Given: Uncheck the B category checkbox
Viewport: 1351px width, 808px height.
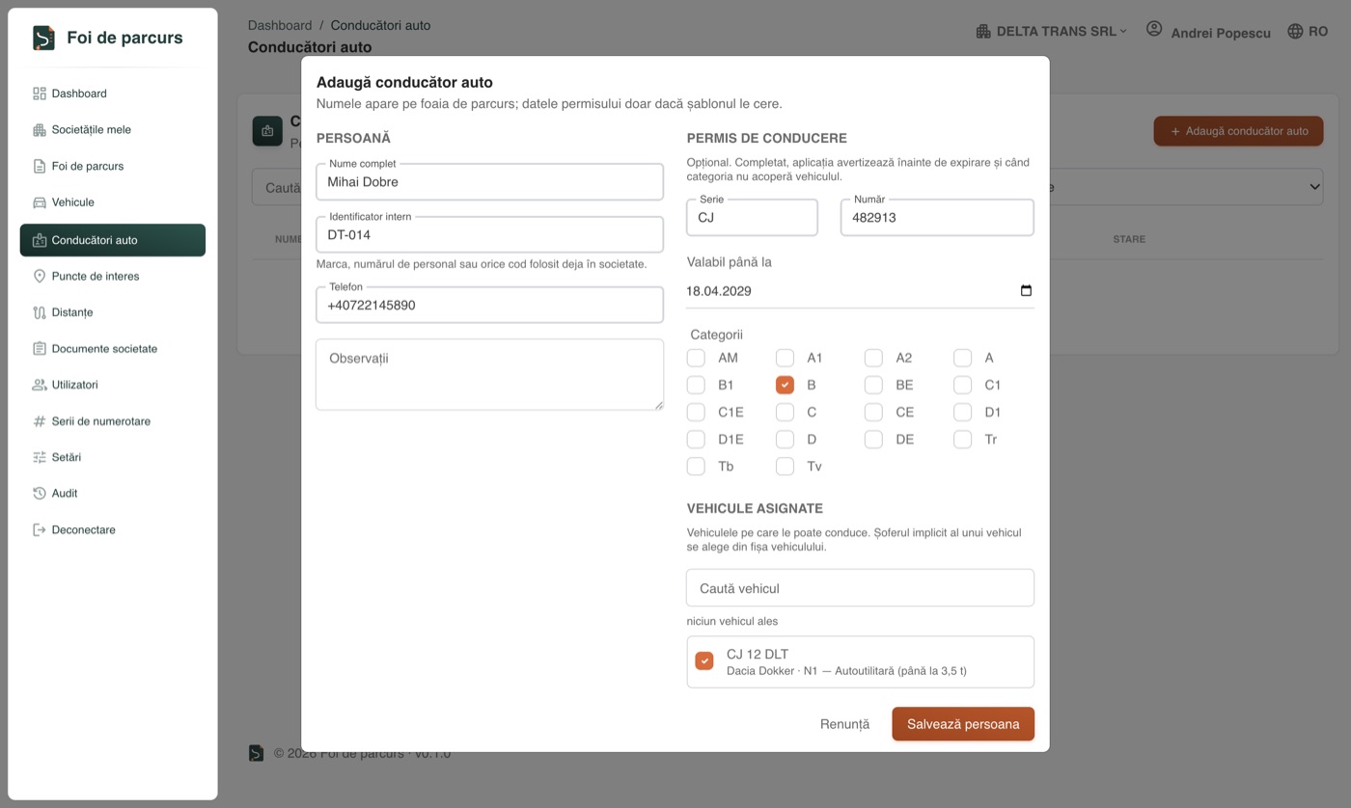Looking at the screenshot, I should click(x=785, y=385).
